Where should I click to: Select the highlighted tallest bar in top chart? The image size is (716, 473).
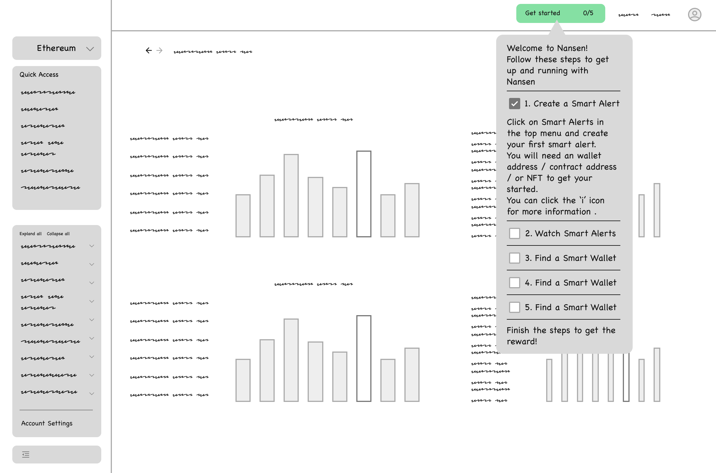click(364, 194)
